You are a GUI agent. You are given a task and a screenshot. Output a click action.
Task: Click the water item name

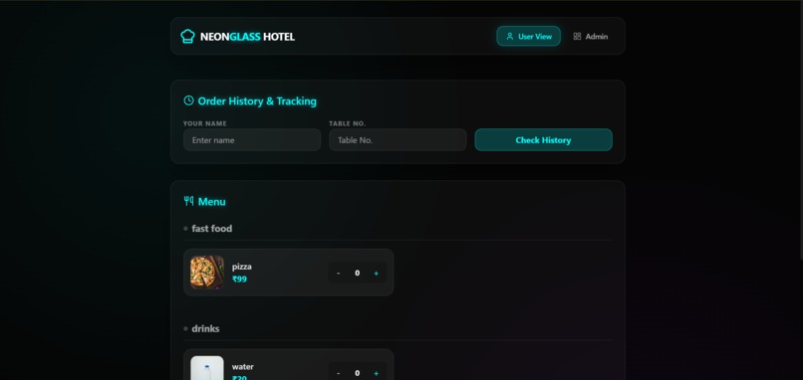click(243, 367)
